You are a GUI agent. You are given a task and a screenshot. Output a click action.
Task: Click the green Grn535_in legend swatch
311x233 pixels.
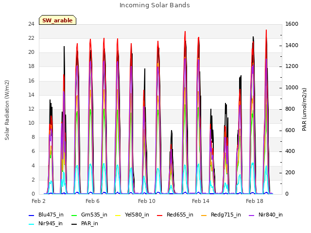[x=74, y=216]
